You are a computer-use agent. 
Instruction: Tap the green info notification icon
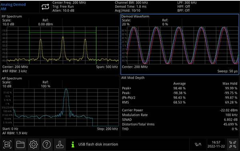[73, 144]
